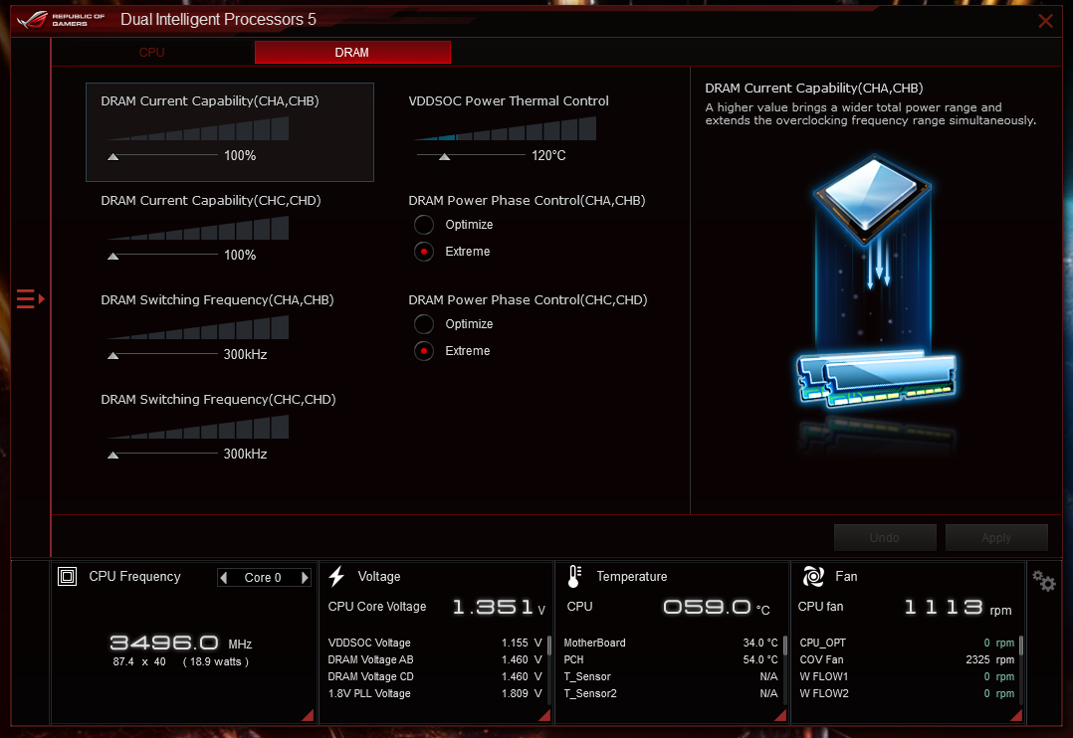This screenshot has width=1073, height=738.
Task: Click the DRAM Voltage AB row
Action: tap(435, 660)
